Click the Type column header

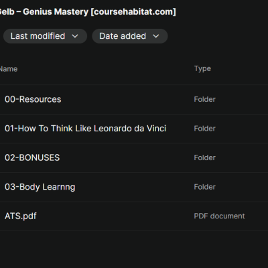pos(202,69)
